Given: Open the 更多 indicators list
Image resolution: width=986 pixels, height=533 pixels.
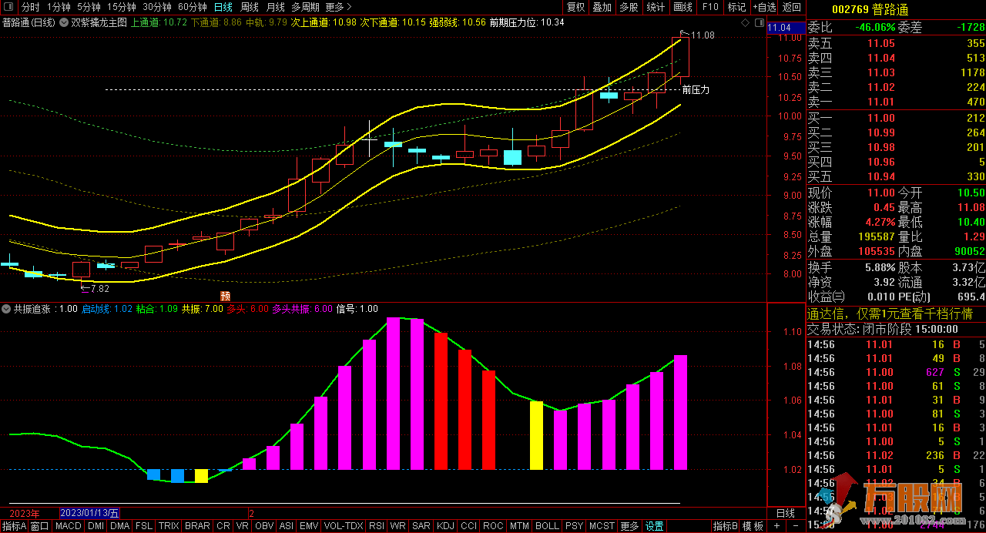Looking at the screenshot, I should [x=629, y=526].
